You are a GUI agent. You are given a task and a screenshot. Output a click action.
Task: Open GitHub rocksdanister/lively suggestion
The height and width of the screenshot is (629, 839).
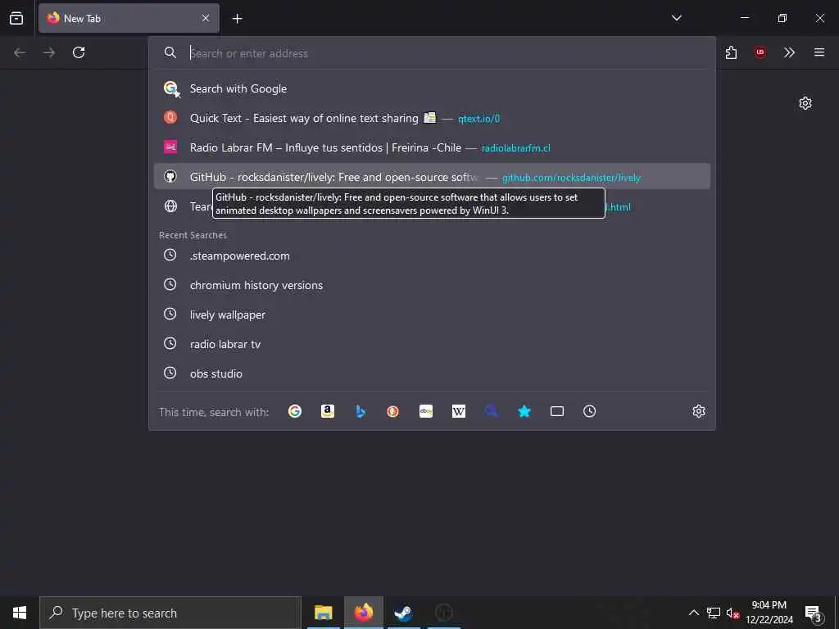(432, 177)
